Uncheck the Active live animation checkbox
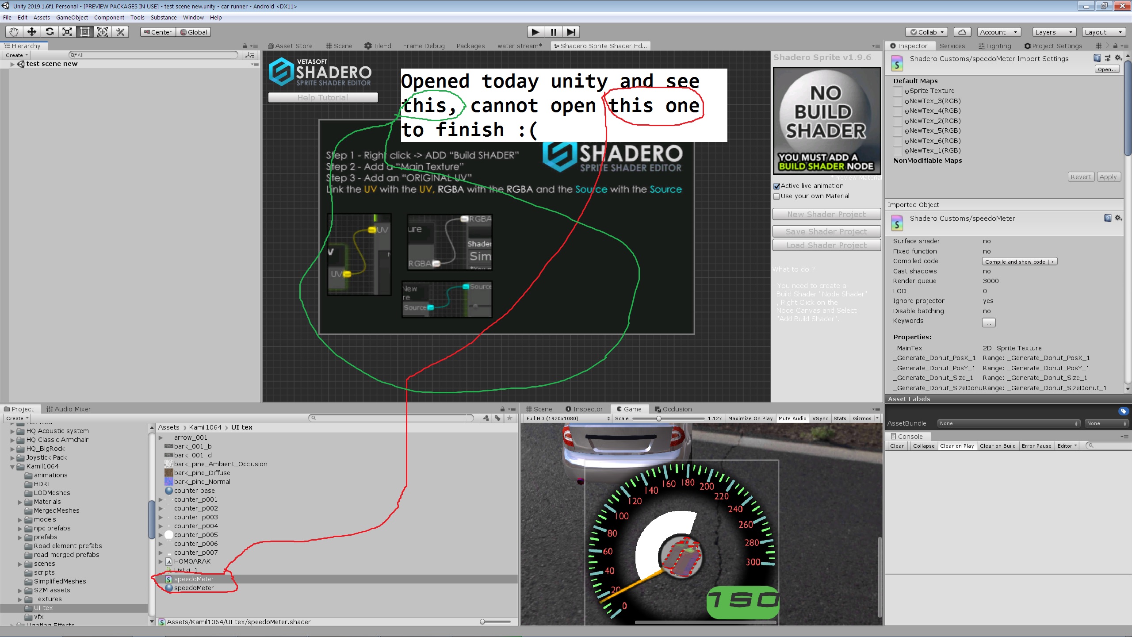1132x637 pixels. coord(776,186)
